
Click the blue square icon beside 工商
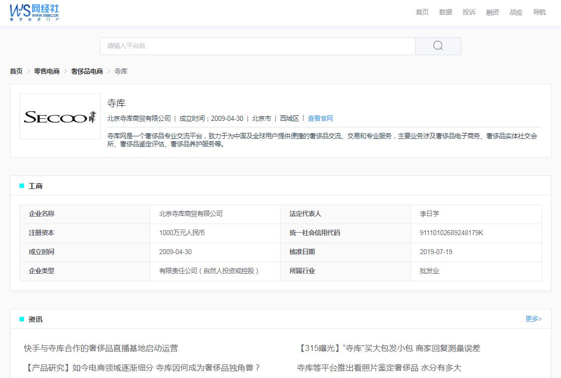point(21,185)
